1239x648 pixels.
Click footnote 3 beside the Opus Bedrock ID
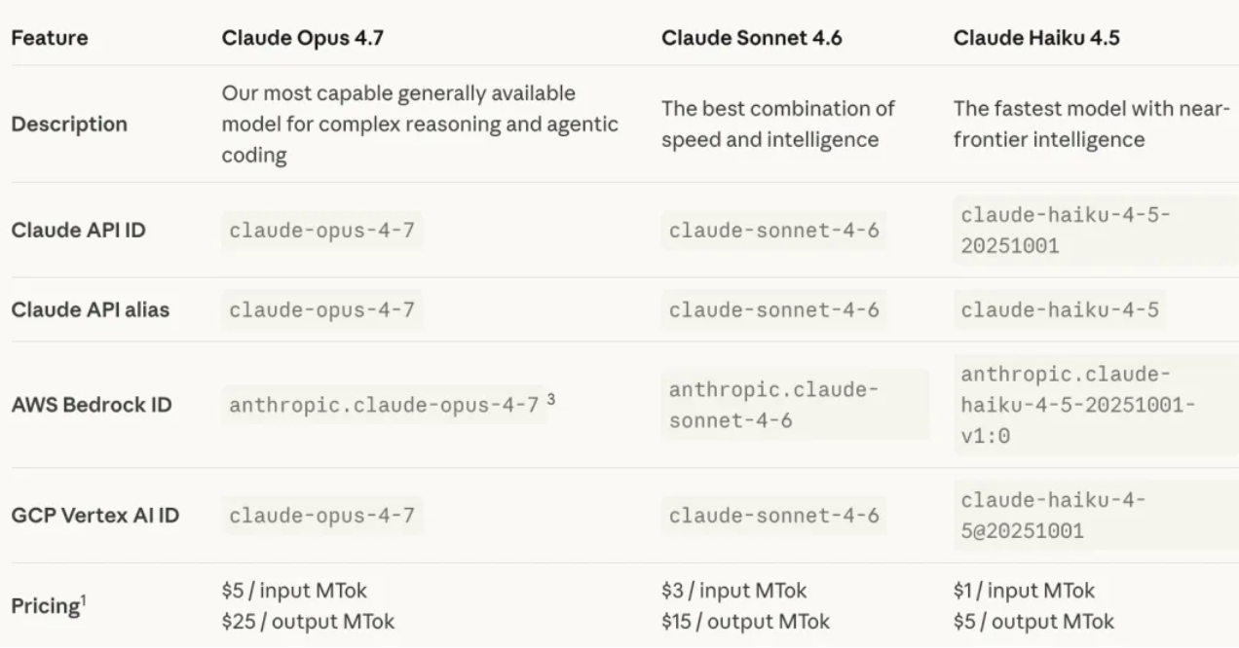tap(551, 398)
